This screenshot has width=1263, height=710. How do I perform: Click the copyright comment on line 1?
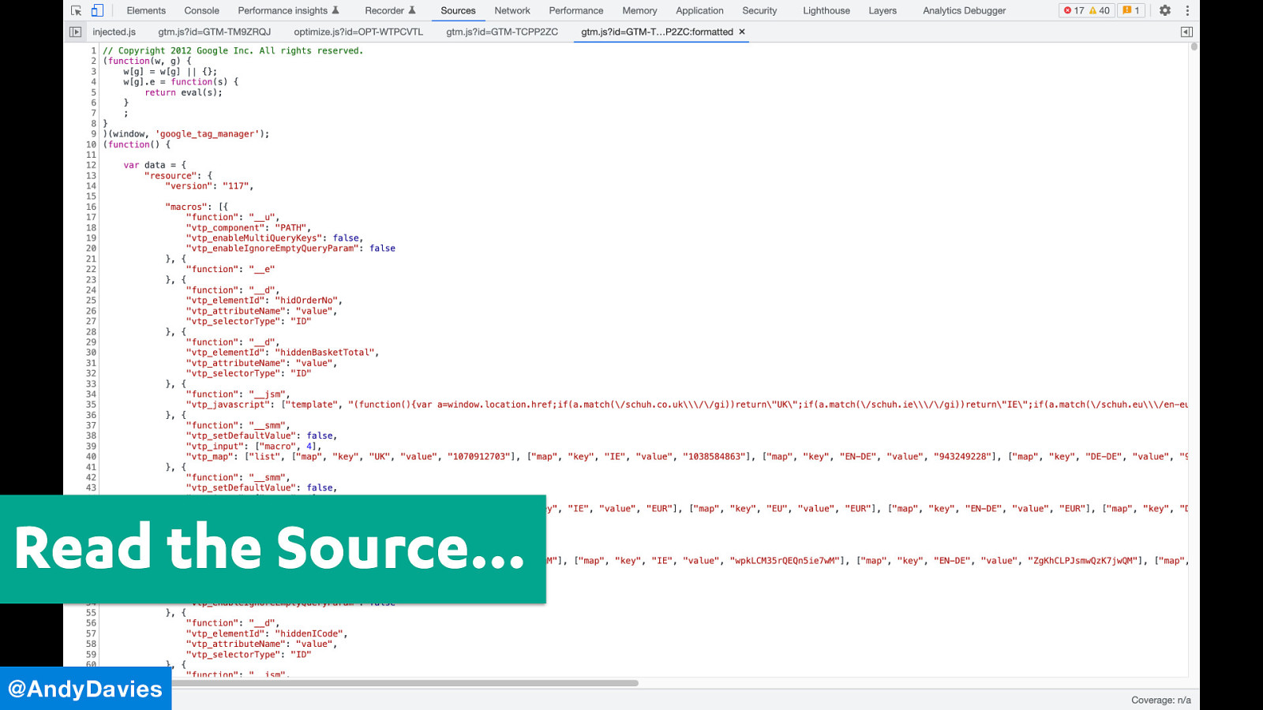coord(233,50)
